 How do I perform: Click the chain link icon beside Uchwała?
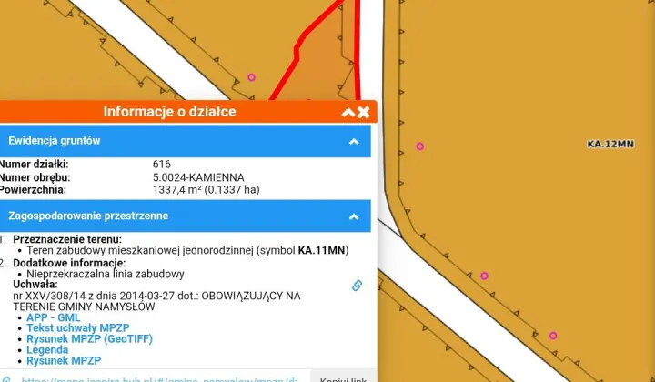pos(357,286)
